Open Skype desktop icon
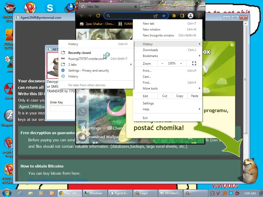This screenshot has width=263, height=197. [x=50, y=8]
